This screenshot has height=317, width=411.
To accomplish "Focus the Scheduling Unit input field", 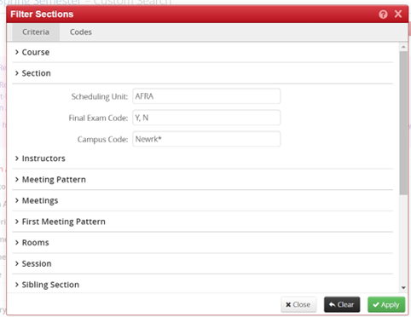I will [206, 96].
